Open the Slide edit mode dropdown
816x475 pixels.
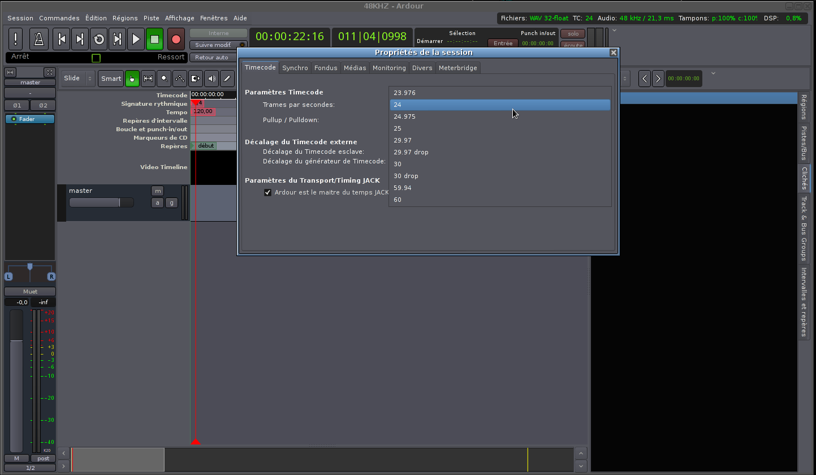click(79, 79)
